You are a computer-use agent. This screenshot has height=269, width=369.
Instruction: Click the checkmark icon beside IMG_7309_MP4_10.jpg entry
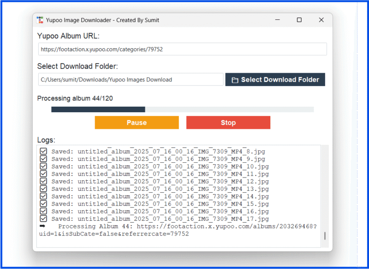pos(43,166)
